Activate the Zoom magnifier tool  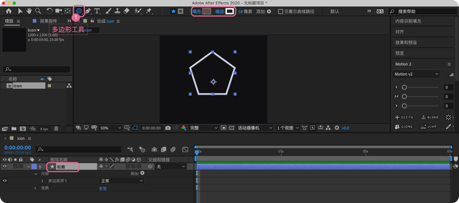[38, 11]
